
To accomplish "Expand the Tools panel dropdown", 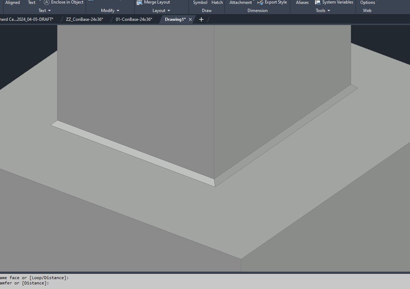I will tap(329, 11).
